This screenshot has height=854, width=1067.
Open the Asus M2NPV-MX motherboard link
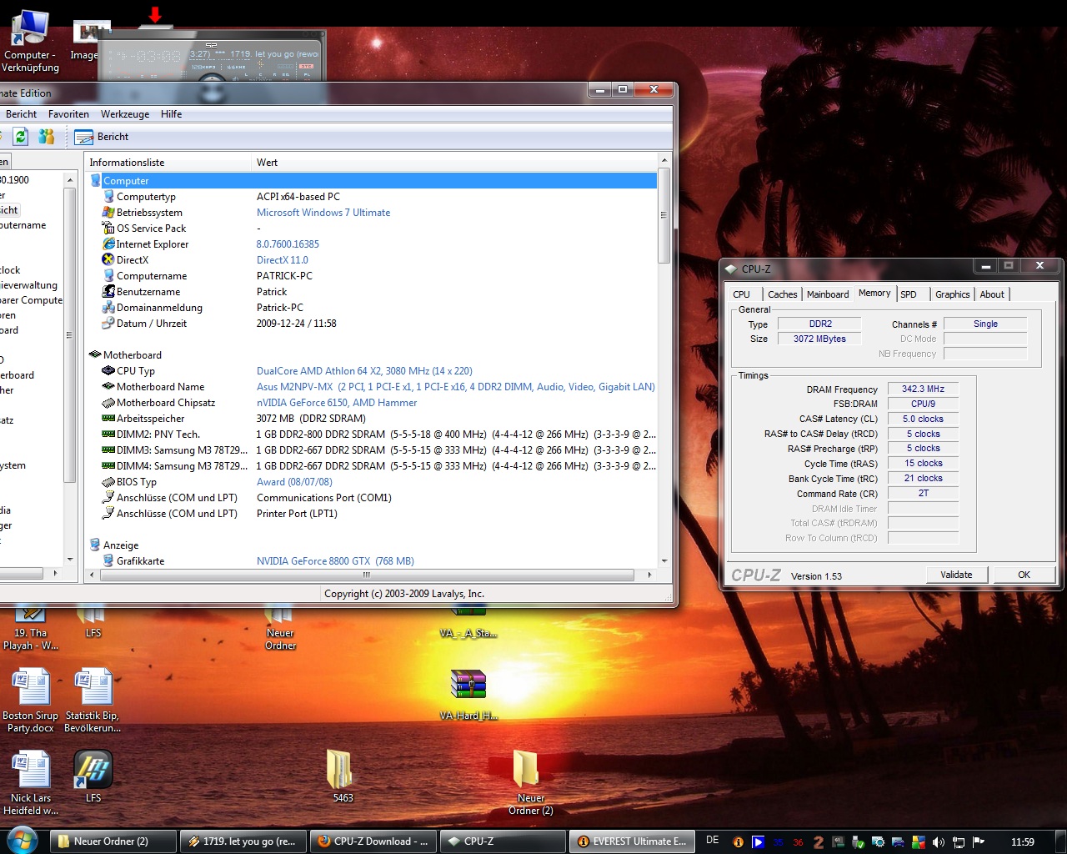click(x=456, y=387)
